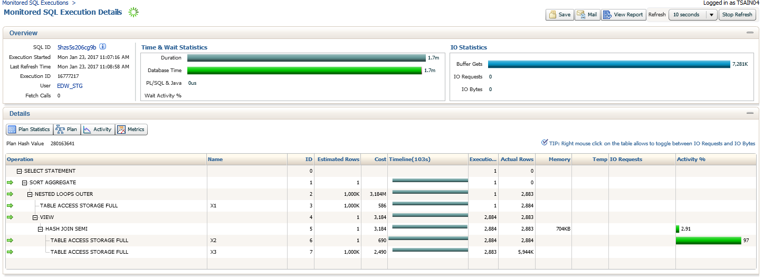Collapse the SELECT STATEMENT node
The height and width of the screenshot is (279, 763).
point(20,171)
